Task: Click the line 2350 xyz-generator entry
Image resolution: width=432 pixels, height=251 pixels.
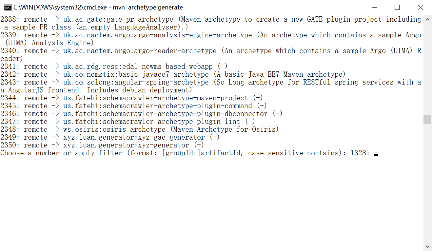Action: tap(102, 145)
